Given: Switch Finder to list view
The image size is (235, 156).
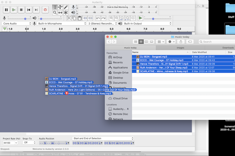Looking at the screenshot, I should coord(141,42).
